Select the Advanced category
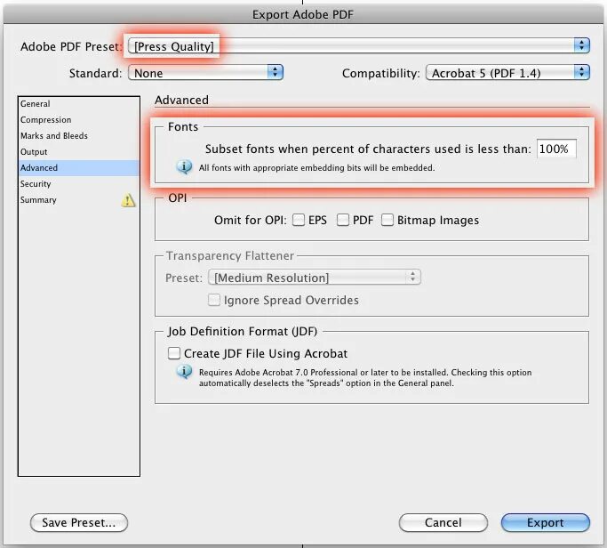607x548 pixels. tap(79, 168)
